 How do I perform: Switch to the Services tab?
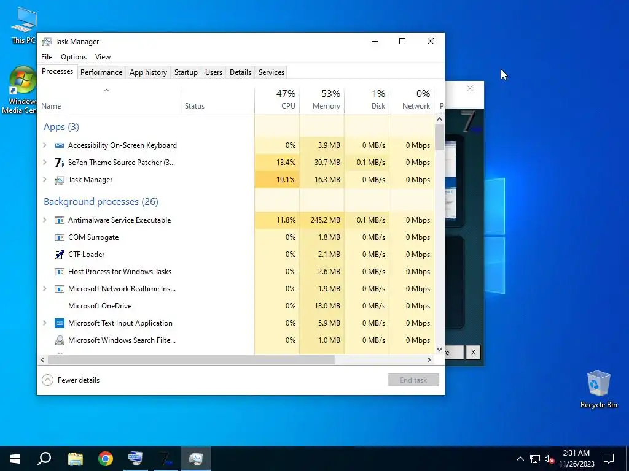(271, 72)
